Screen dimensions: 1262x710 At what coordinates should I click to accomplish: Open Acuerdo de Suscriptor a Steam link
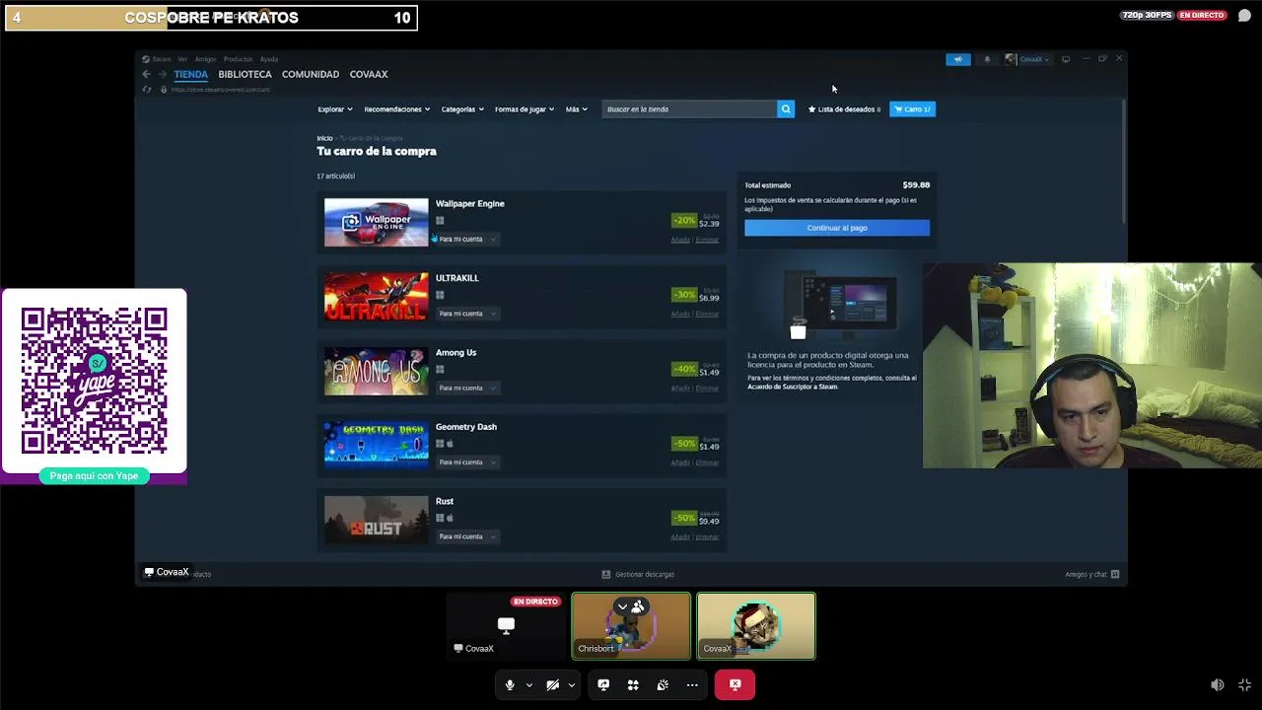pyautogui.click(x=792, y=387)
